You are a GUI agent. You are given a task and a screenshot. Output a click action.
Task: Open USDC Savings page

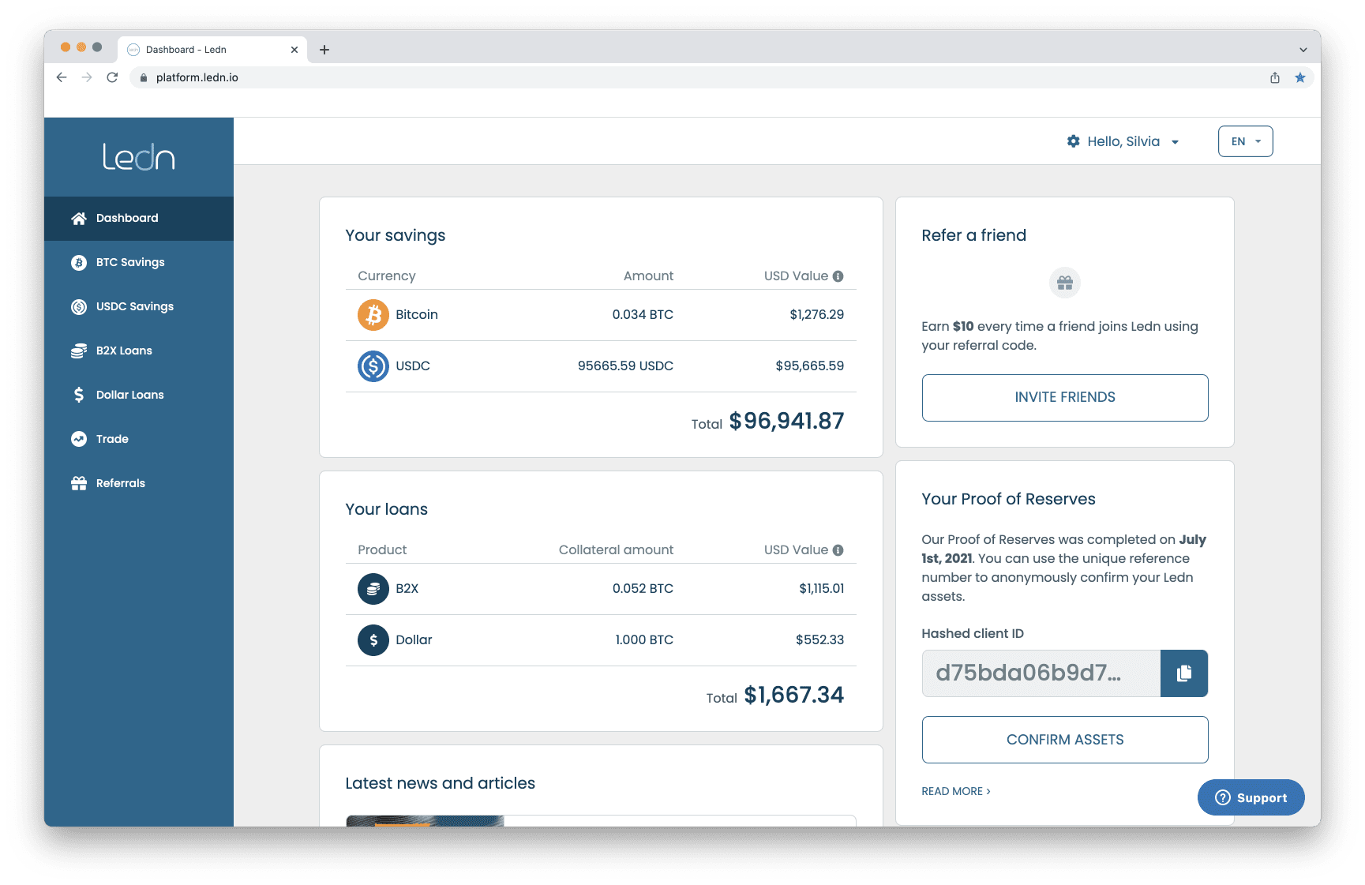[x=139, y=307]
